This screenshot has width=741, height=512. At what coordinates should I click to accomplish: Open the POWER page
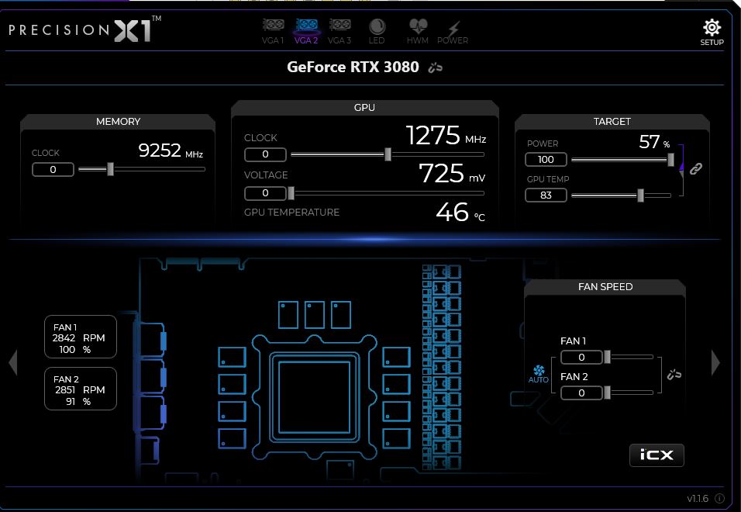453,32
